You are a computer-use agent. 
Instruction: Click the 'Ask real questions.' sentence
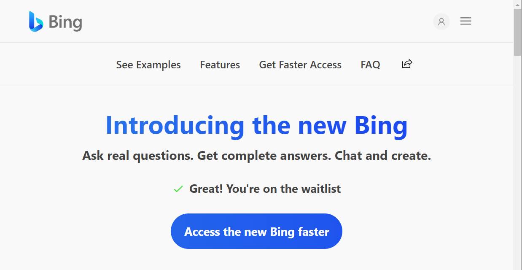(138, 156)
